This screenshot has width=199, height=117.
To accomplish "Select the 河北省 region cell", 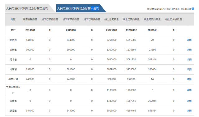I will pyautogui.click(x=13, y=59).
